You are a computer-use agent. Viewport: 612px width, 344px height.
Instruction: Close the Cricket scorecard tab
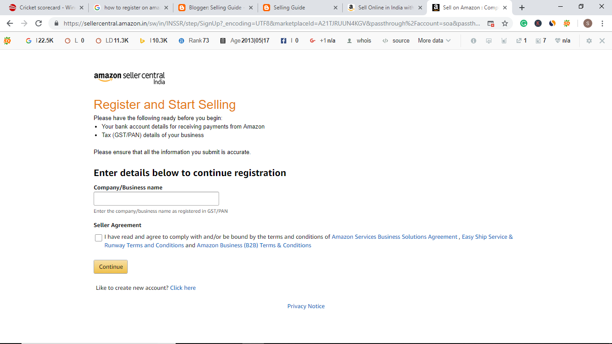point(82,8)
